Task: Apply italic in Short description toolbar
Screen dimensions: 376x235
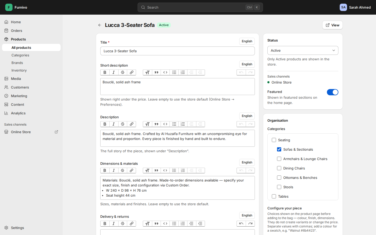Action: click(114, 72)
